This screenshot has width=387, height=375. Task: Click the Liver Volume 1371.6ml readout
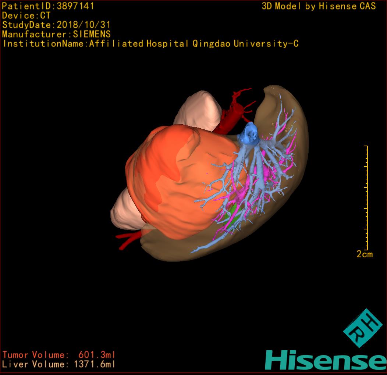[59, 364]
